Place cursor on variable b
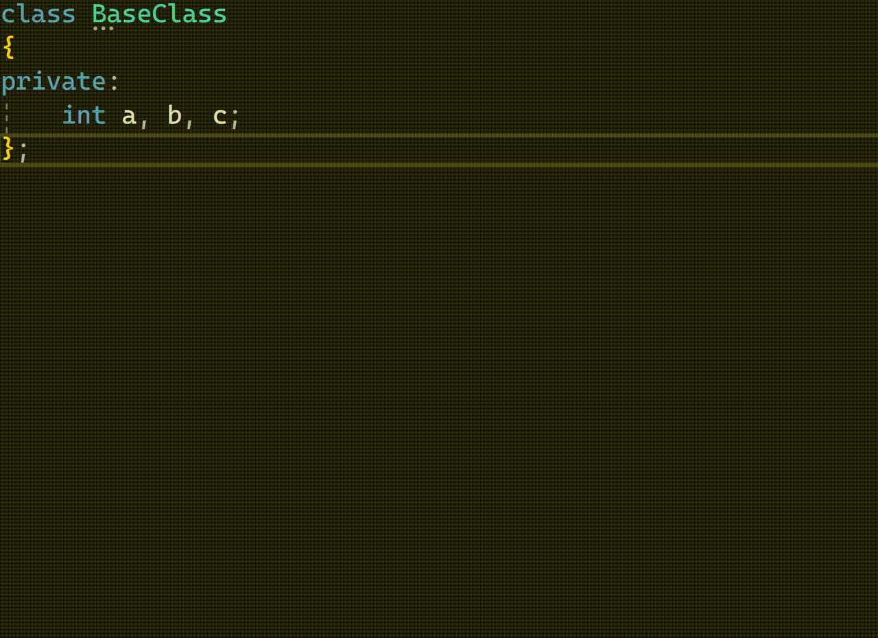This screenshot has height=638, width=878. point(174,115)
